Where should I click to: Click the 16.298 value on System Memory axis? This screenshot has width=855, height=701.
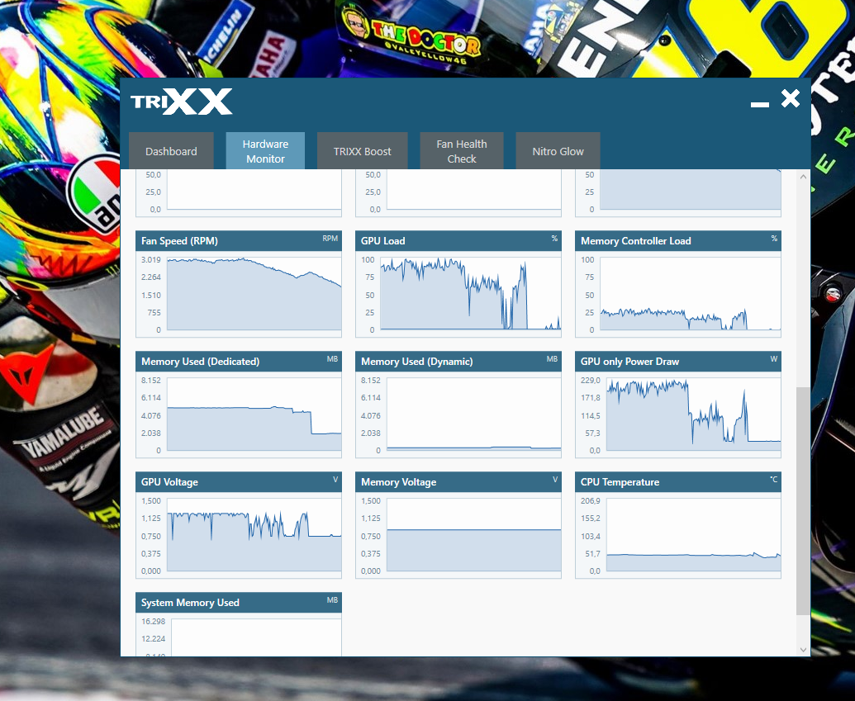click(x=153, y=622)
